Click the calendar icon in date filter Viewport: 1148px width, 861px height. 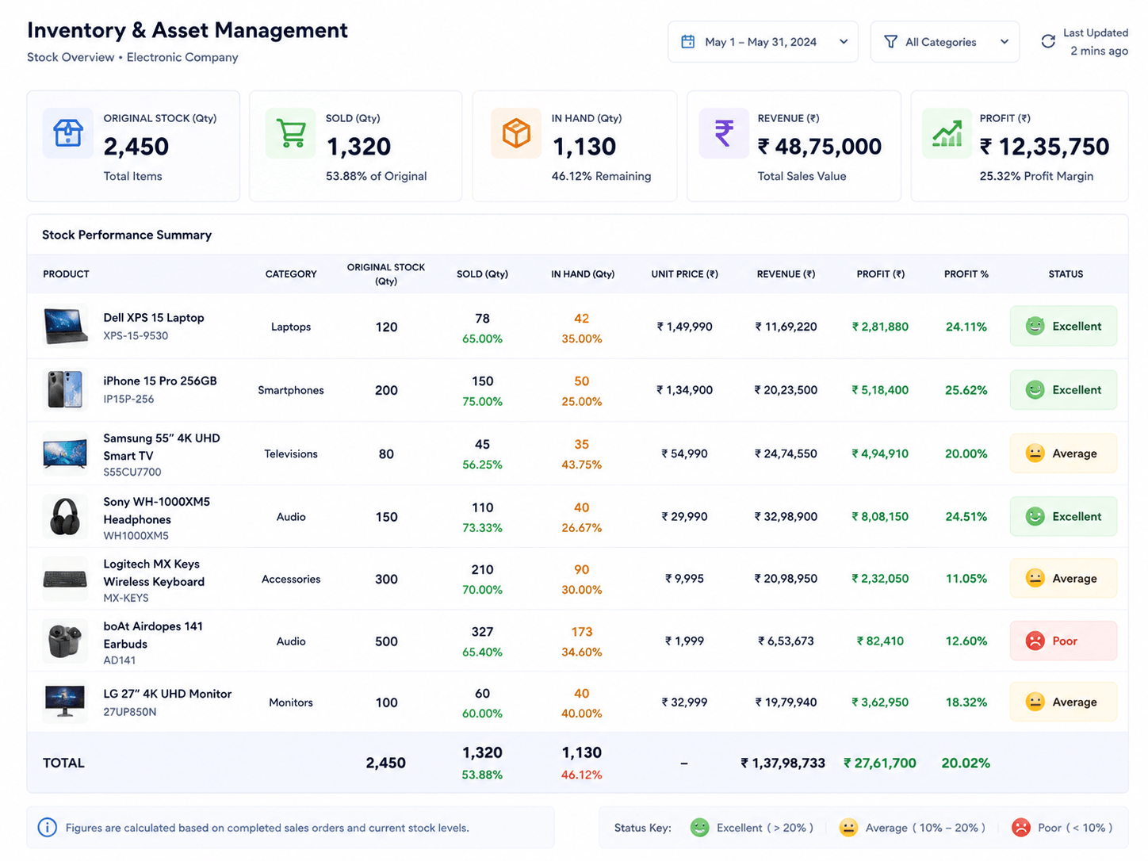pyautogui.click(x=688, y=41)
